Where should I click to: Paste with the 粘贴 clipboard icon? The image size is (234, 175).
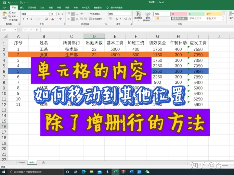(5, 15)
